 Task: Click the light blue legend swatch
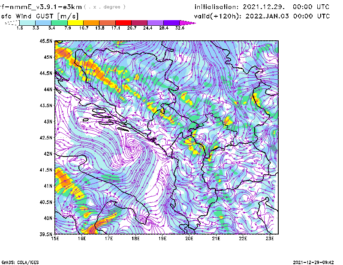click(x=43, y=23)
